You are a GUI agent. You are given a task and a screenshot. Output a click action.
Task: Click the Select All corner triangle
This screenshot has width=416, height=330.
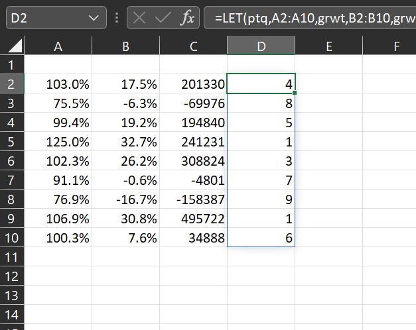tap(15, 46)
